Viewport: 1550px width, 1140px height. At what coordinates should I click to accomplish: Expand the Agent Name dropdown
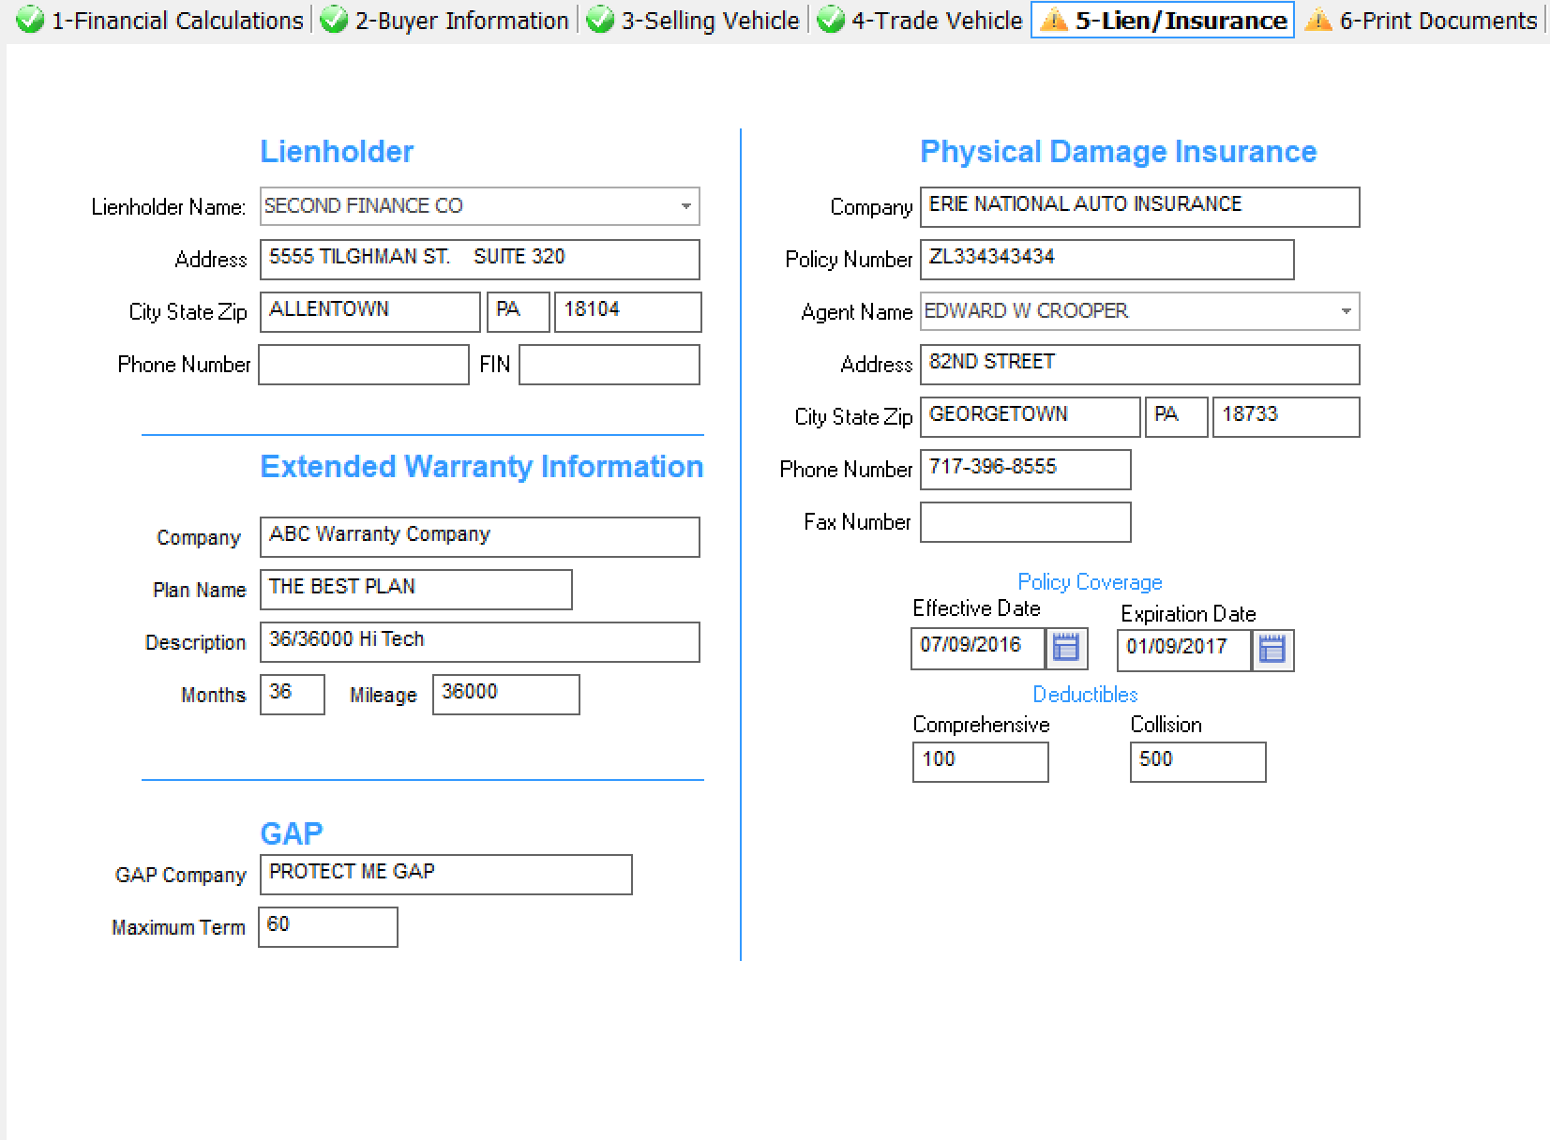(1347, 311)
